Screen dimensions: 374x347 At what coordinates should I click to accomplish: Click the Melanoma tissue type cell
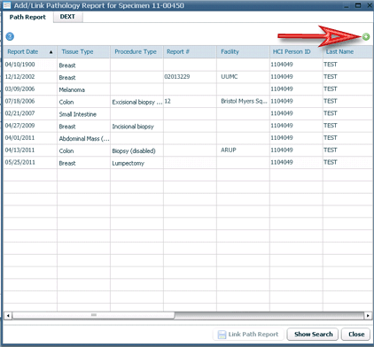click(83, 89)
